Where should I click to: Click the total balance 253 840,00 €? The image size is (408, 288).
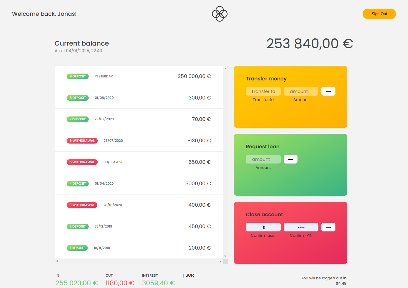[310, 43]
